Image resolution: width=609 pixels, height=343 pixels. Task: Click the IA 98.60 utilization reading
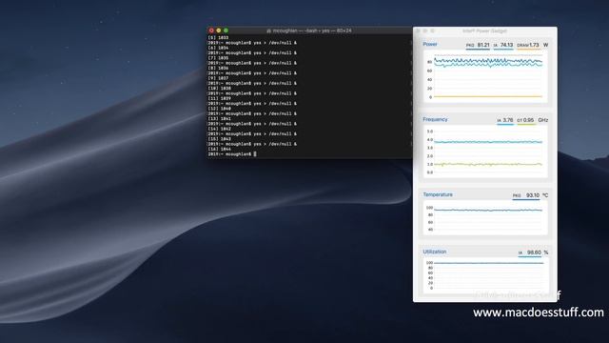[x=530, y=252]
